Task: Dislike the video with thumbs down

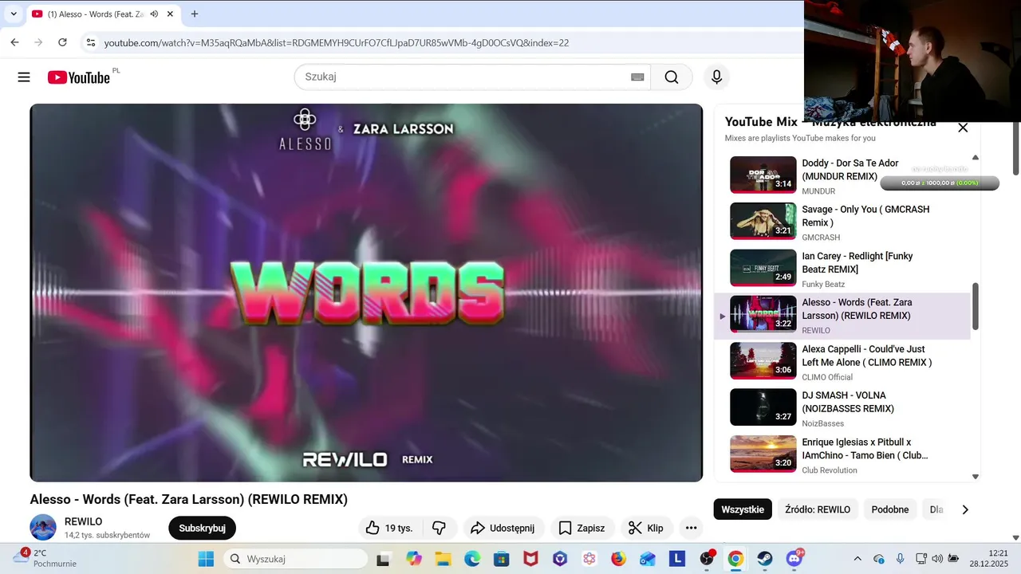Action: tap(439, 528)
